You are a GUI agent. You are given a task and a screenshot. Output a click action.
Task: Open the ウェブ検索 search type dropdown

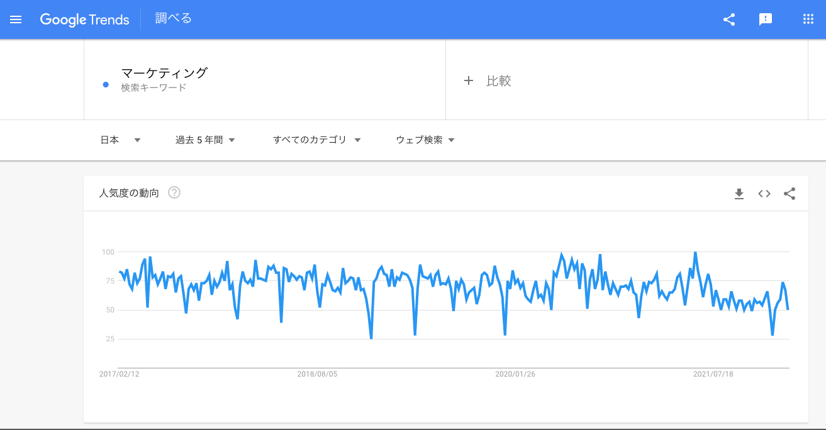425,140
